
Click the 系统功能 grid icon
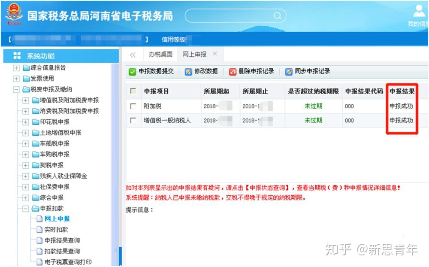(x=17, y=56)
